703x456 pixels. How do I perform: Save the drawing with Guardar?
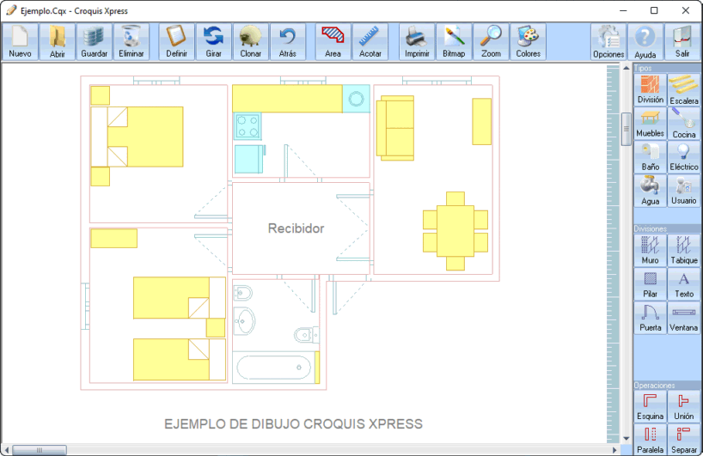95,41
